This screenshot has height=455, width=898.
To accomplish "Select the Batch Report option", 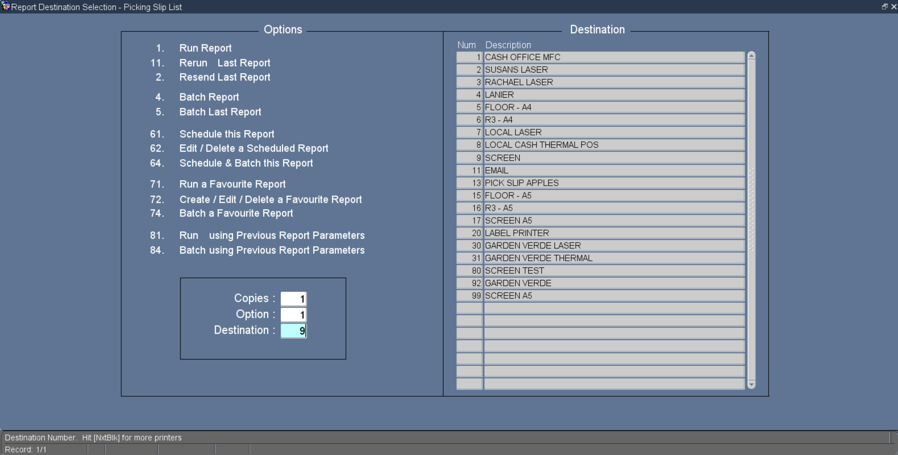I will click(x=209, y=97).
